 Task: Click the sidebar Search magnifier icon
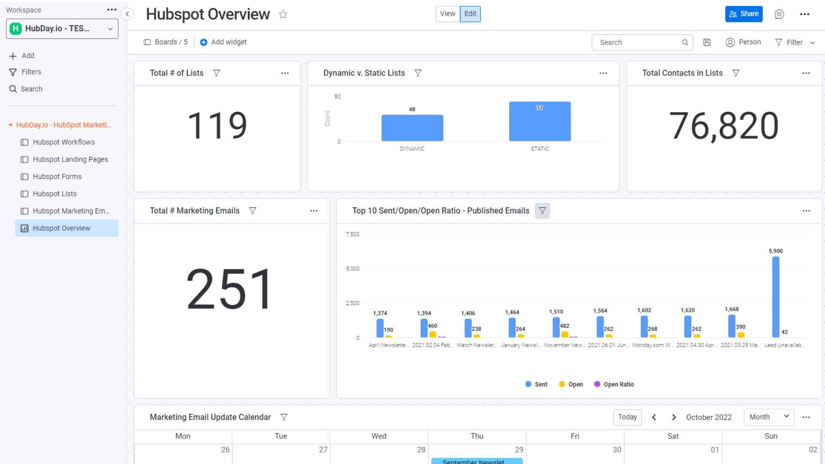click(x=13, y=89)
